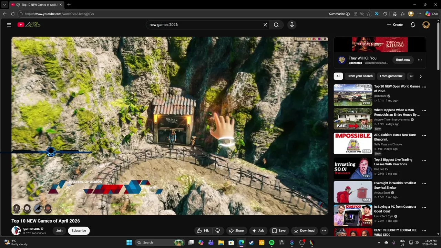The width and height of the screenshot is (441, 248).
Task: Go to YouTube home via logo
Action: coord(29,25)
